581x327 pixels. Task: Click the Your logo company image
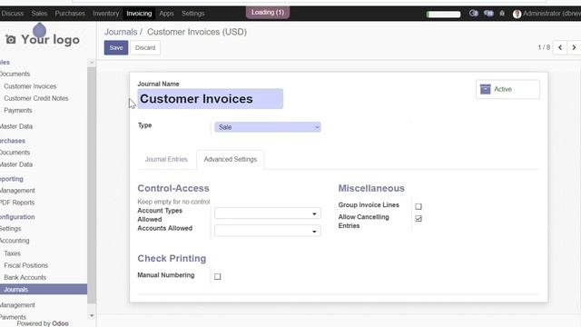[43, 39]
